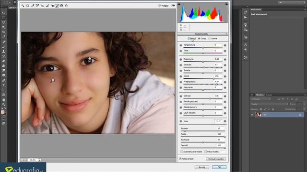Click the Przejrzystość slider handle
307x172 pixels.
pyautogui.click(x=216, y=84)
